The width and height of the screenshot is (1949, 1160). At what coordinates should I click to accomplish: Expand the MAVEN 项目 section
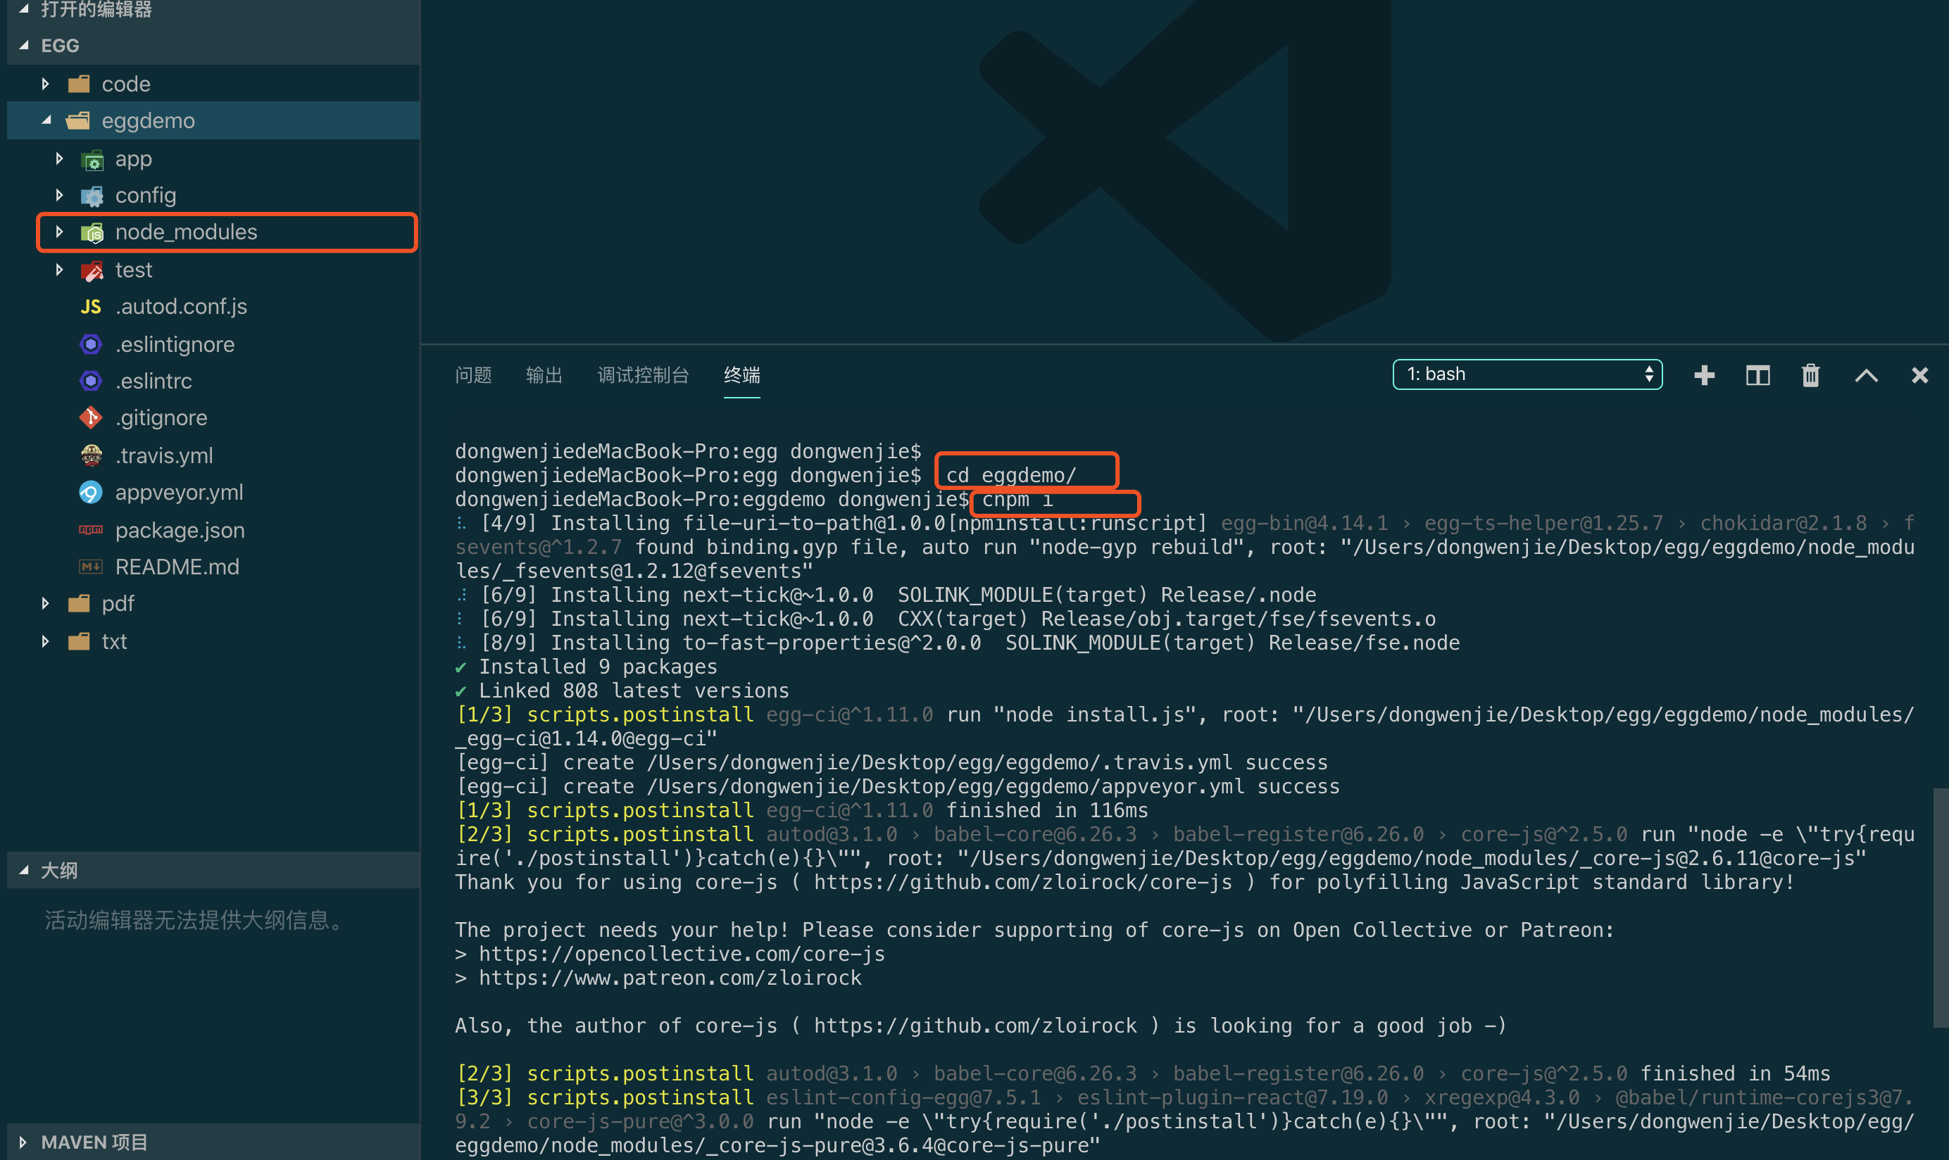coord(94,1142)
